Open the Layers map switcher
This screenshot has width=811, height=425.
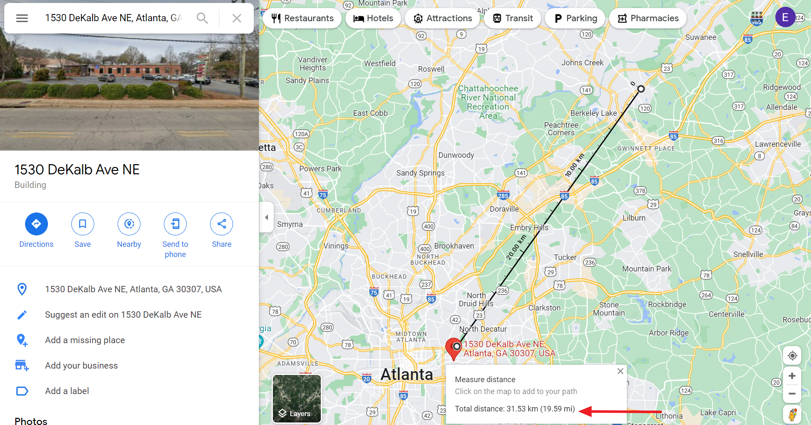point(297,398)
